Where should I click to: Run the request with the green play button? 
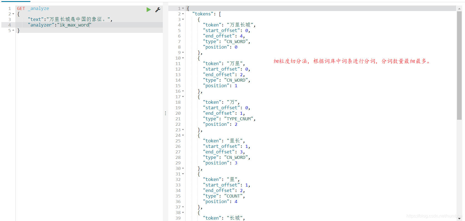coord(148,10)
